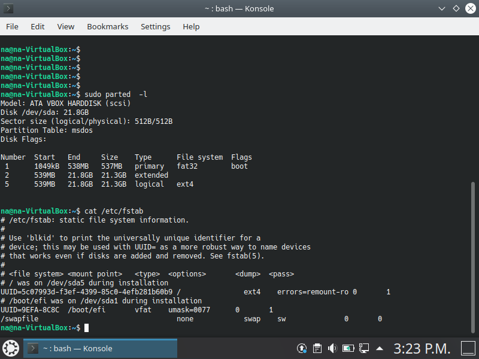The height and width of the screenshot is (359, 479).
Task: Click the audio volume tray icon
Action: tap(332, 348)
